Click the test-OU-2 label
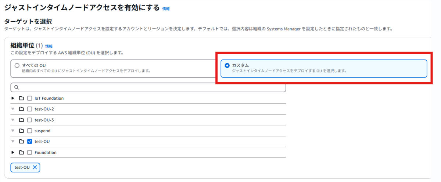441x182 pixels. click(44, 109)
